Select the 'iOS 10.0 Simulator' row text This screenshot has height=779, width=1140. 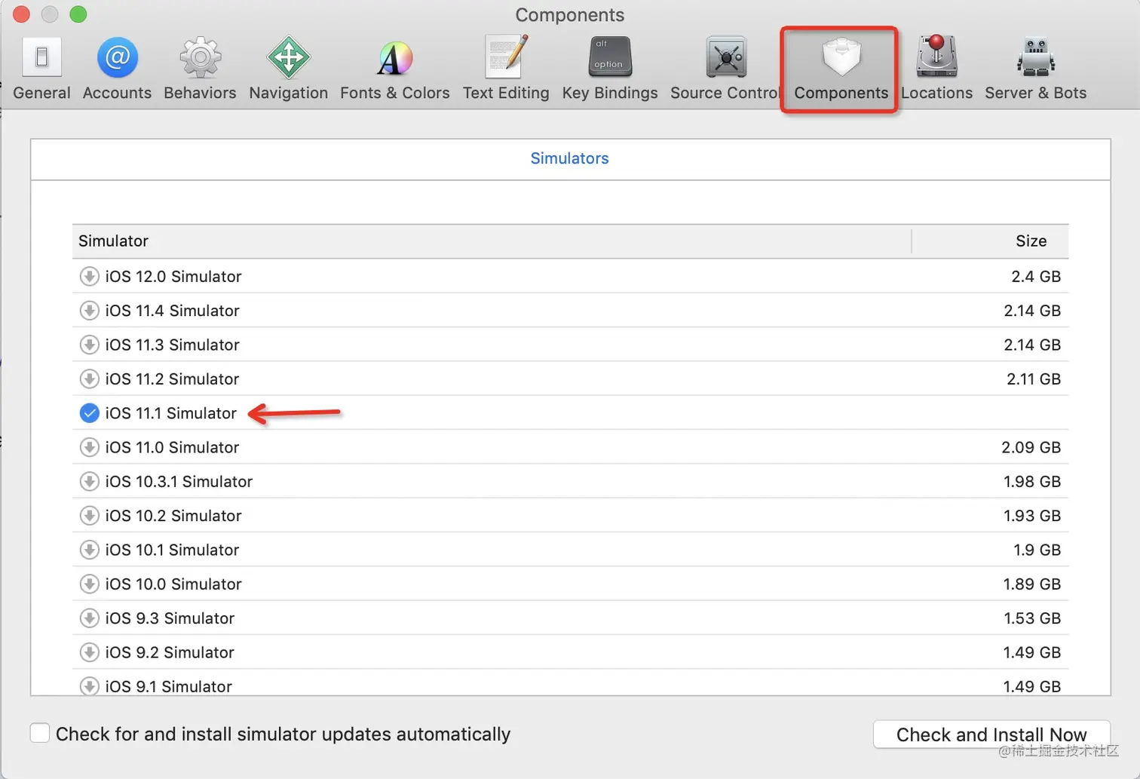[173, 584]
